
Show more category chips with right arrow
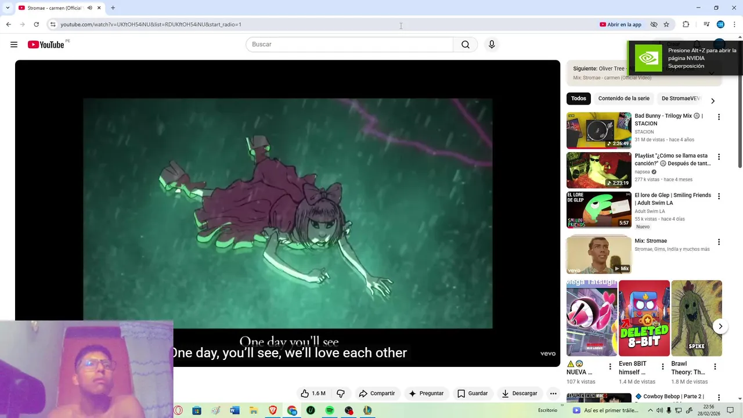[713, 101]
